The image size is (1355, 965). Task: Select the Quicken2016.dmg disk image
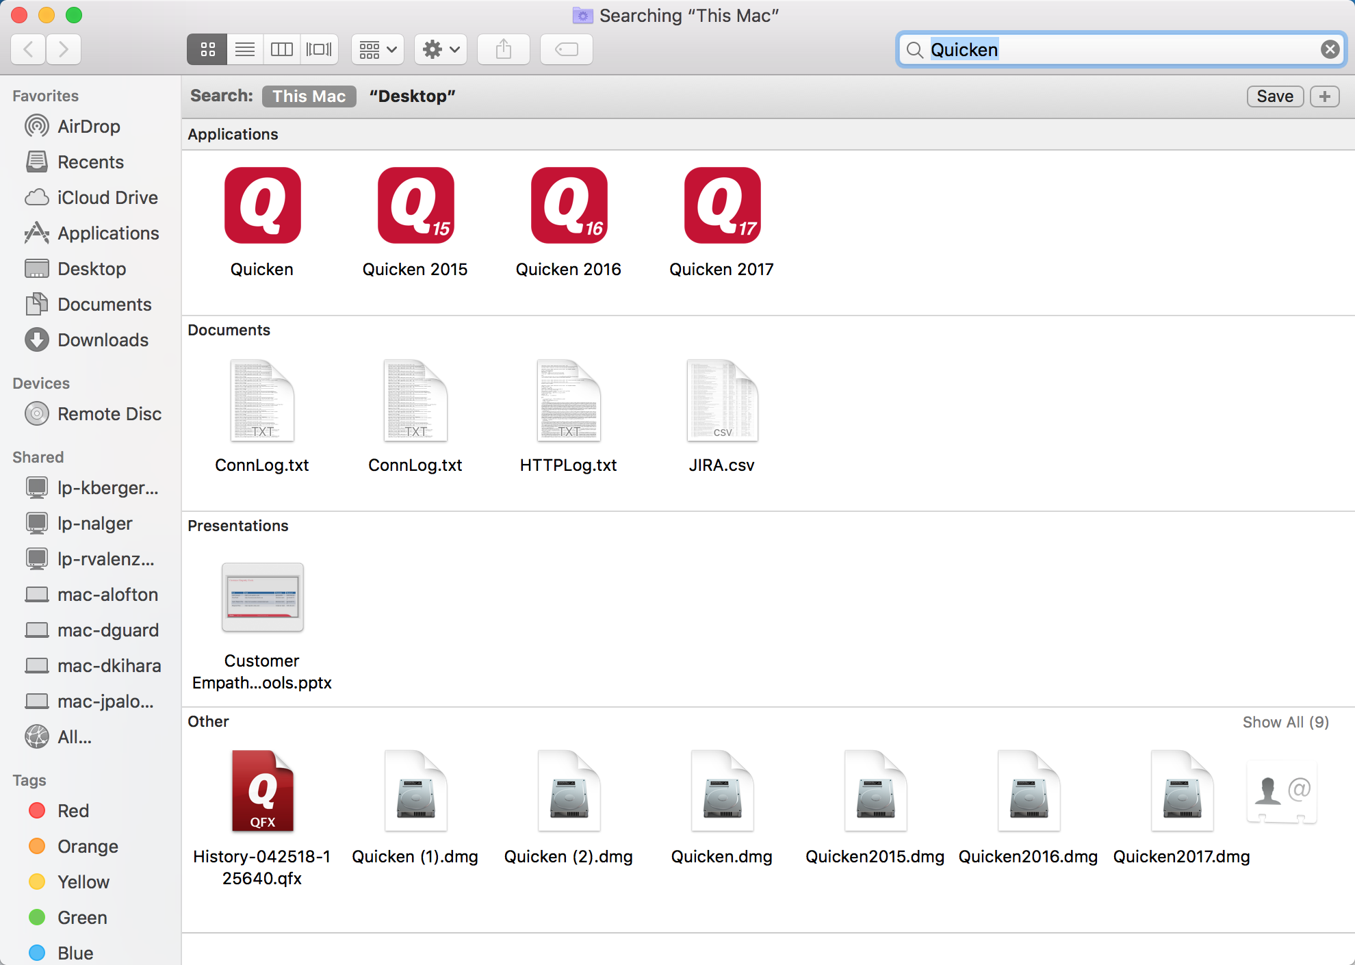[1028, 792]
